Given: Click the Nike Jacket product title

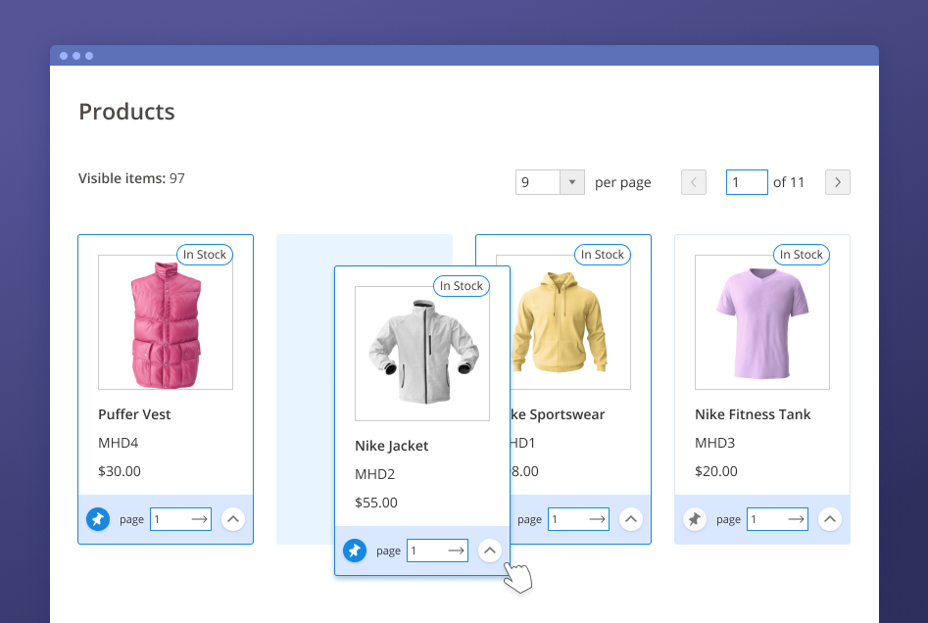Looking at the screenshot, I should tap(392, 446).
